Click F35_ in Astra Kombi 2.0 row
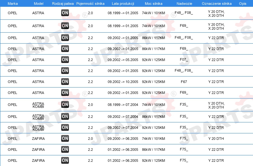Viewport: 253px width, 166px height. pos(184,105)
